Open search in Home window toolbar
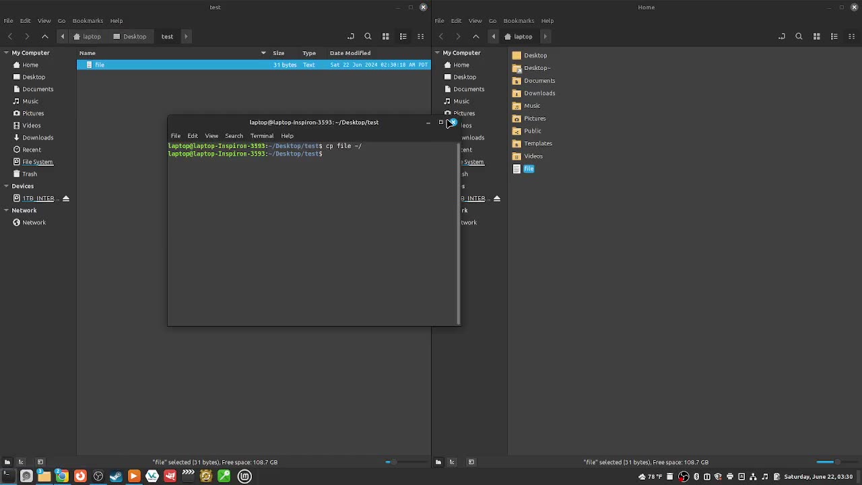The image size is (862, 485). tap(799, 36)
